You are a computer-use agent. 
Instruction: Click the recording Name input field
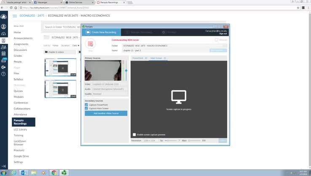(x=166, y=51)
